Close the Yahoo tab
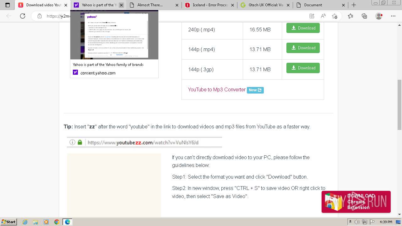 tap(122, 5)
